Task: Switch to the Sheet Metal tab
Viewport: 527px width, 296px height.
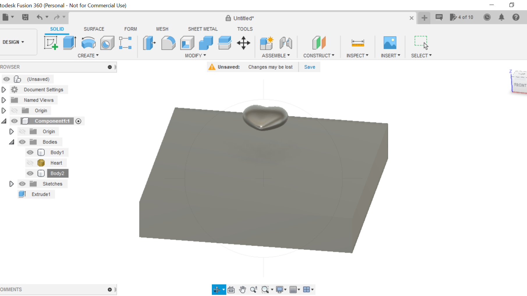Action: tap(203, 29)
